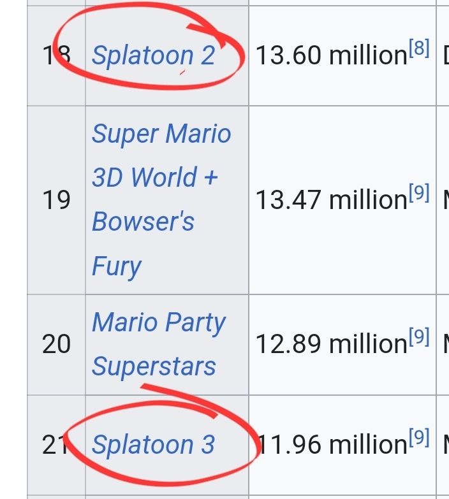Click the 13.60 million sales figure
Viewport: 449px width, 499px height.
click(x=330, y=56)
